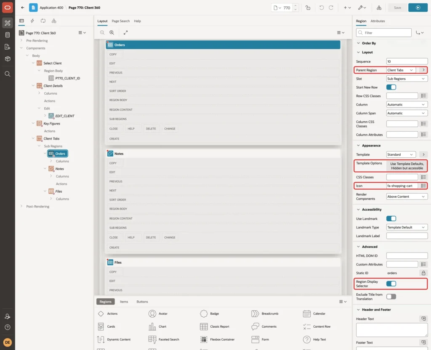Open the Template dropdown
Screen dimensions: 431x350
[401, 154]
